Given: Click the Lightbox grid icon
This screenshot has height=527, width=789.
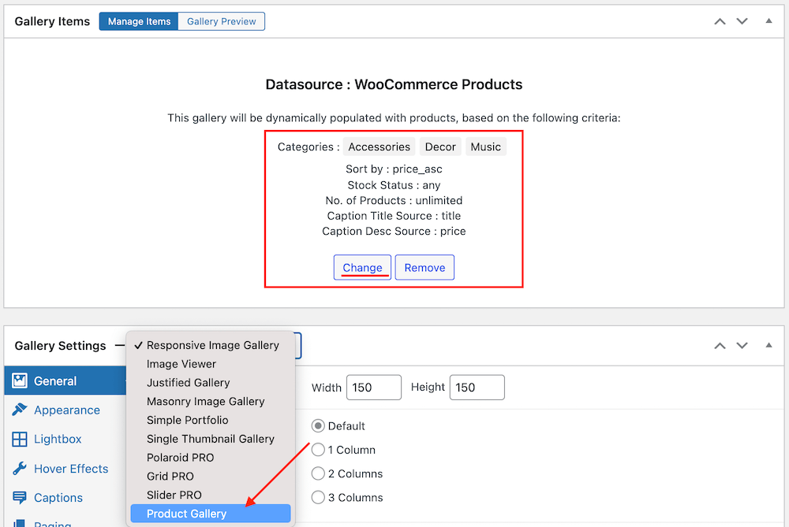Looking at the screenshot, I should (x=20, y=439).
